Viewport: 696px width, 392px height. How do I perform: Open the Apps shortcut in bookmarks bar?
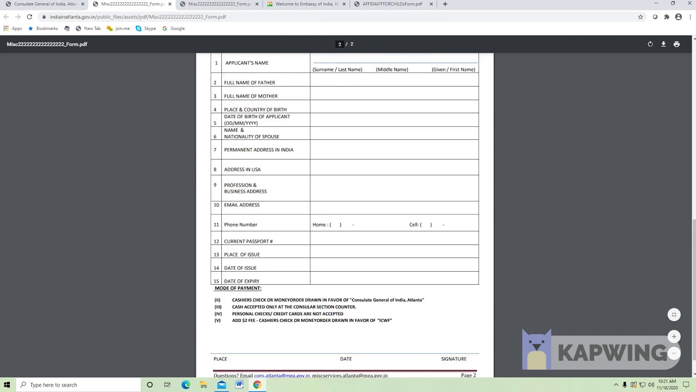13,28
